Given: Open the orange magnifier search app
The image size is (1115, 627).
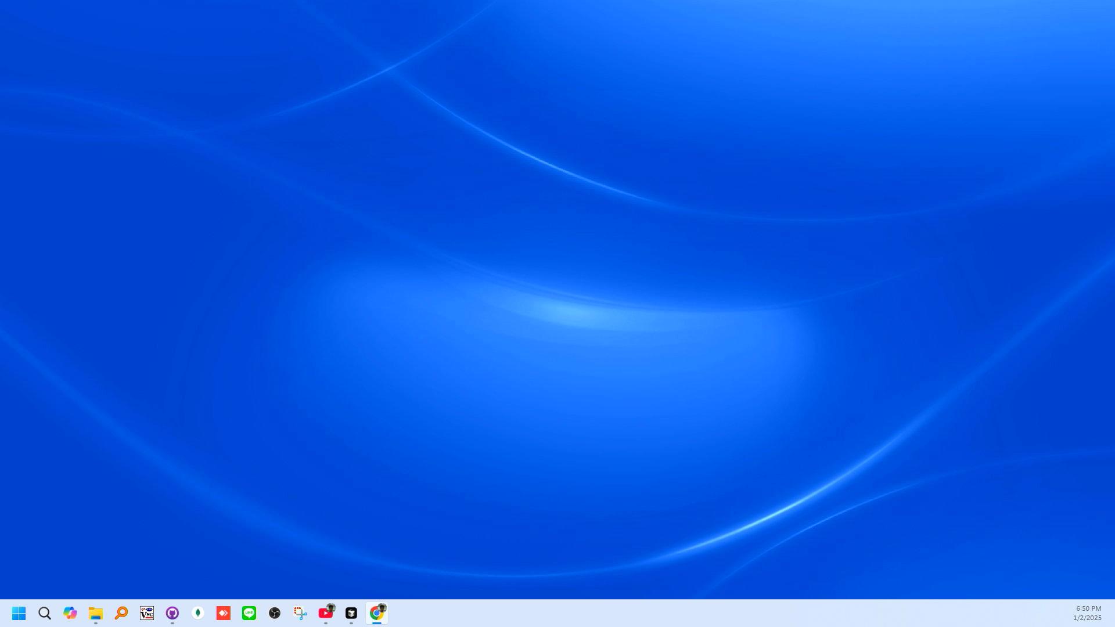Looking at the screenshot, I should 121,613.
